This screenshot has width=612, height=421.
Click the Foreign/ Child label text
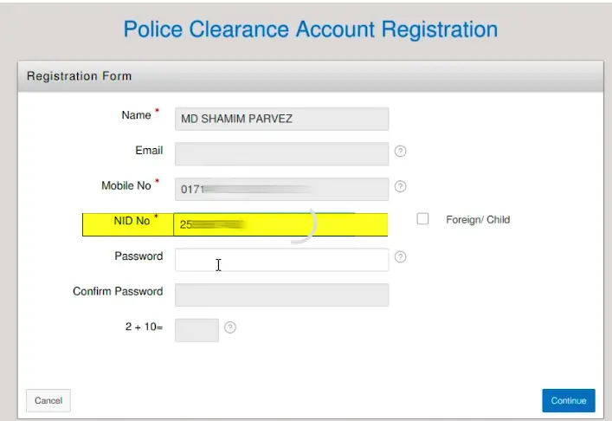[x=478, y=220]
